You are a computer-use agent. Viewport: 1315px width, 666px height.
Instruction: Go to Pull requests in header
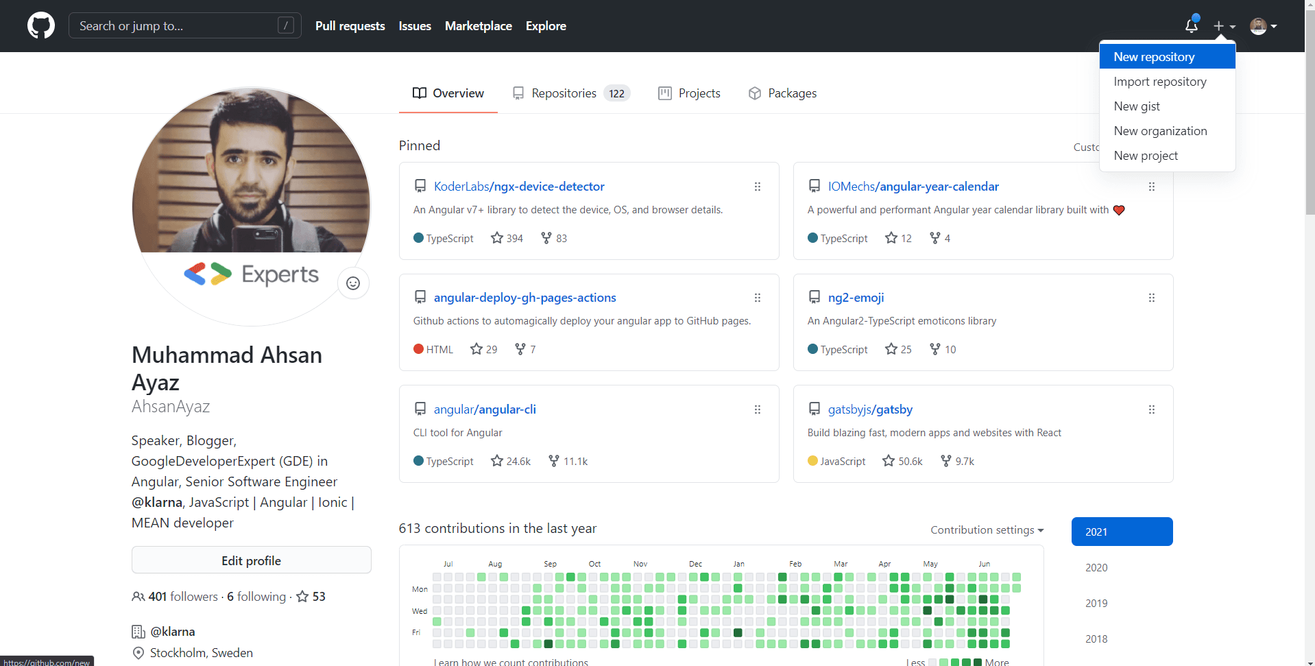tap(350, 26)
